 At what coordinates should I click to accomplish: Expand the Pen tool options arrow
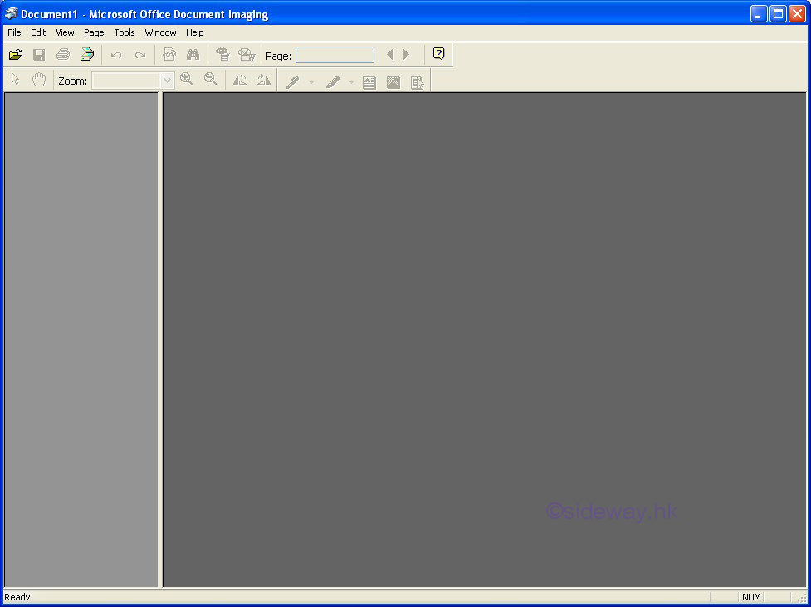tap(311, 82)
